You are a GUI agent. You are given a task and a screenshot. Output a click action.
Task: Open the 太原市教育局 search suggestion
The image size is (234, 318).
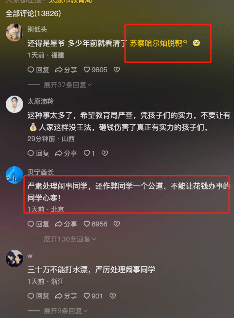click(x=70, y=1)
